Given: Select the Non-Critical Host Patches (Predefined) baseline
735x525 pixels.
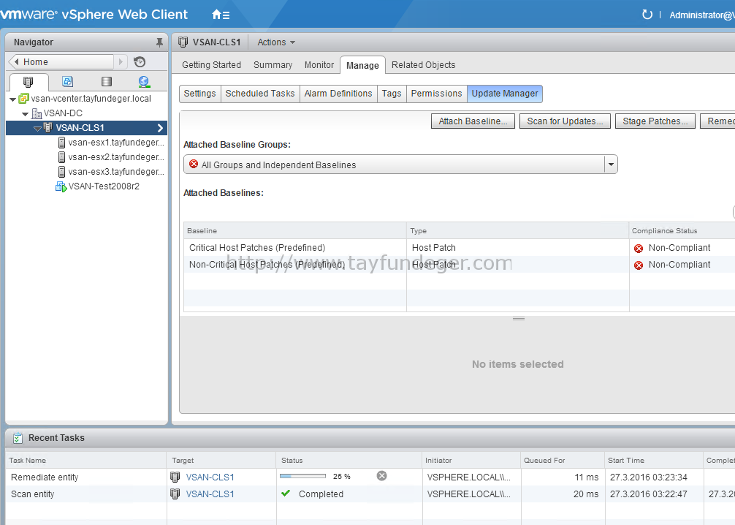Looking at the screenshot, I should [267, 265].
